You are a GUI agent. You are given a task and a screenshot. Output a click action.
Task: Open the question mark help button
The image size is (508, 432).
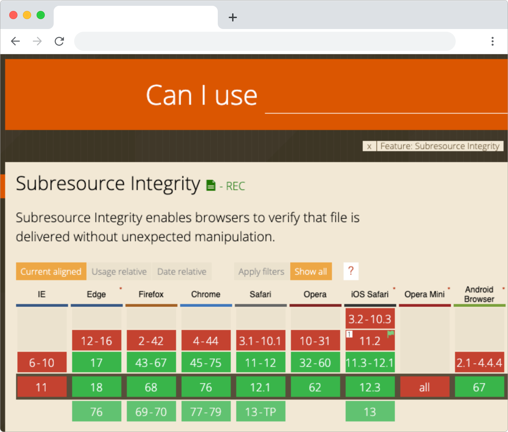[x=351, y=271]
